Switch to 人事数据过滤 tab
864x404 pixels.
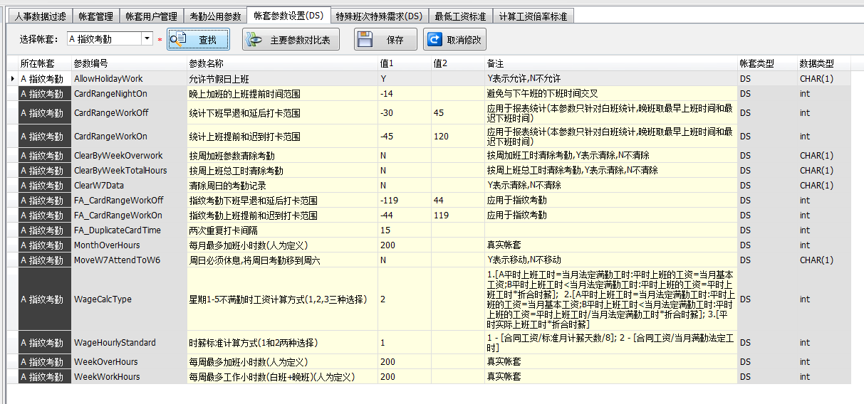[40, 16]
